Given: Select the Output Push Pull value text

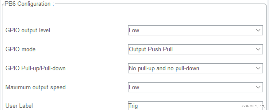Looking at the screenshot, I should [x=151, y=49].
